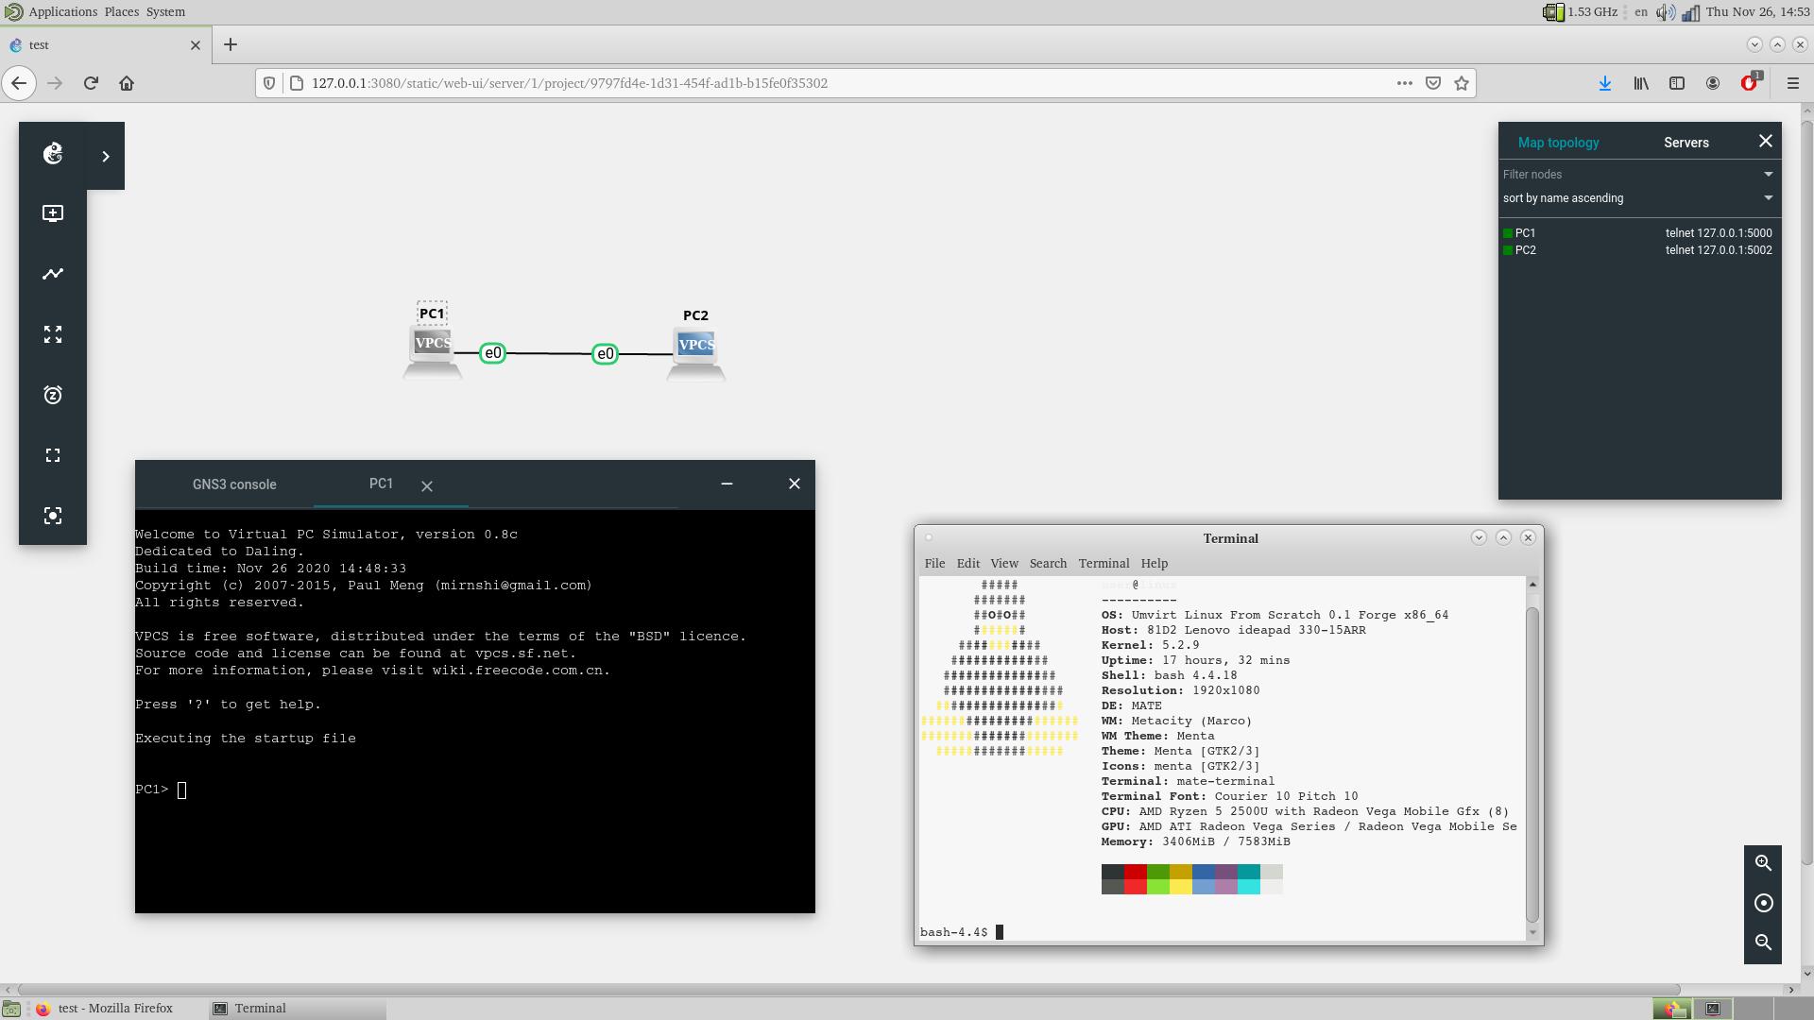1814x1020 pixels.
Task: Click the add node icon in left sidebar
Action: tap(53, 213)
